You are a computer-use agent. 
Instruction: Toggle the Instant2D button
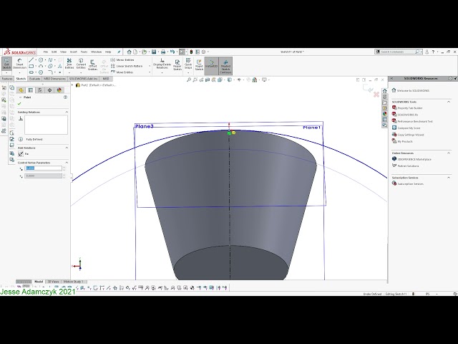click(x=212, y=64)
